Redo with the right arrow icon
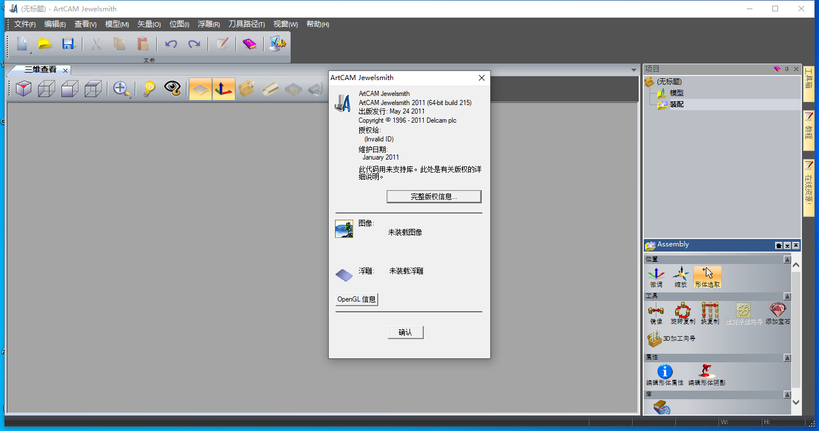The image size is (819, 431). [194, 44]
